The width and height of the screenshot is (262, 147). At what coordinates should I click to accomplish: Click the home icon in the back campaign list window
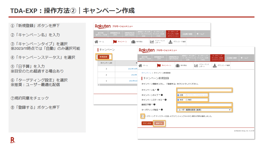click(96, 41)
